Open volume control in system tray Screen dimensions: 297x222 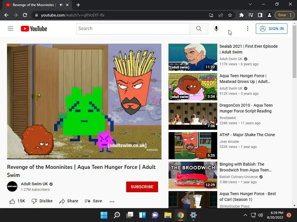pos(260,215)
